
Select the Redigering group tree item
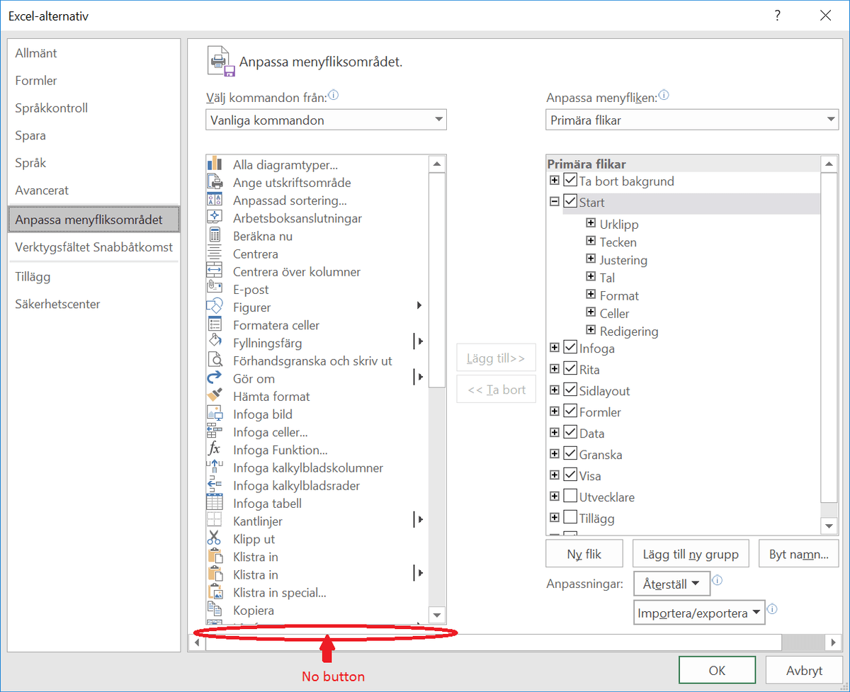click(x=630, y=331)
